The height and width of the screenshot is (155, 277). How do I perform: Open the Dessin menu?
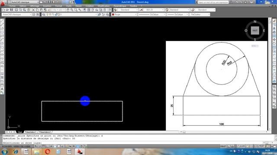[79, 6]
